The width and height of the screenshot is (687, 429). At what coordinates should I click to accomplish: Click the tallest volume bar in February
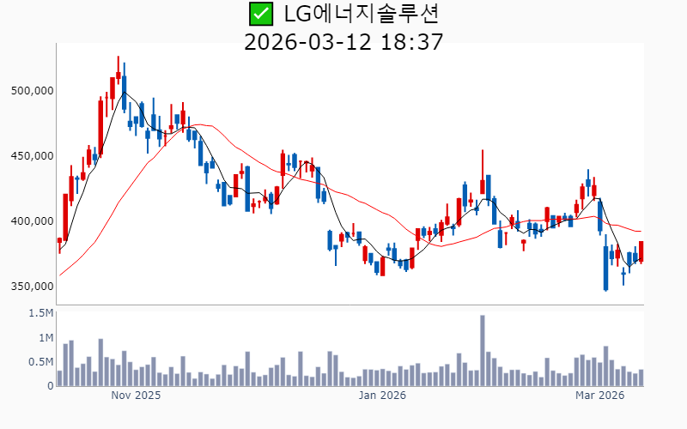(x=483, y=351)
